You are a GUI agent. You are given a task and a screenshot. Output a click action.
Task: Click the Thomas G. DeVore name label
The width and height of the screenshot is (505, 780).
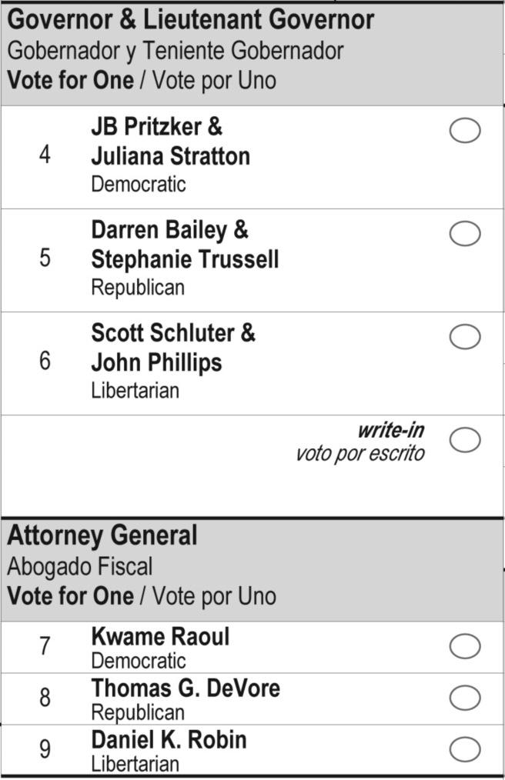point(186,688)
